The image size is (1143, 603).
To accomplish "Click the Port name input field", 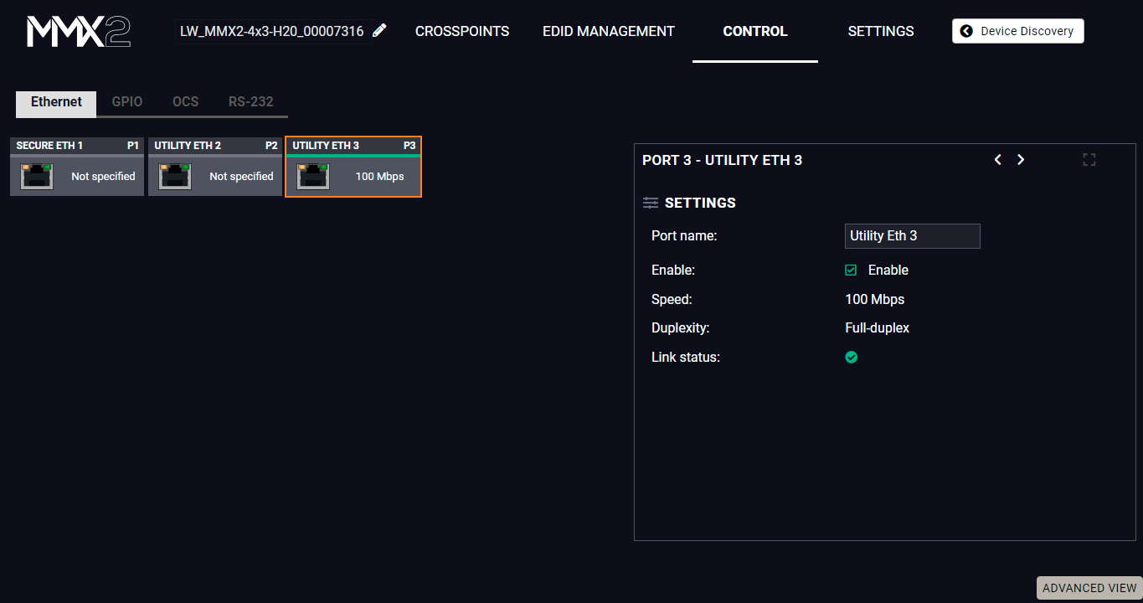I will pos(913,236).
